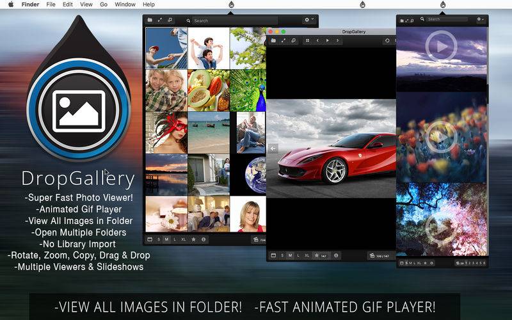
Task: Play the blossoming tree GIF
Action: [442, 228]
